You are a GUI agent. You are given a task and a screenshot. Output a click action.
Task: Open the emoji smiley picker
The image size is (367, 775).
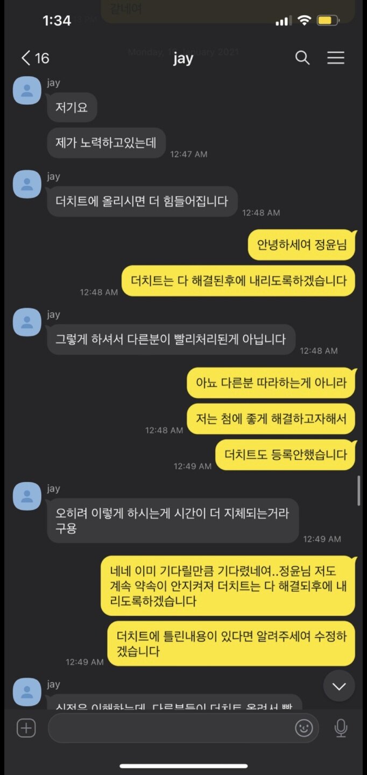[x=304, y=728]
